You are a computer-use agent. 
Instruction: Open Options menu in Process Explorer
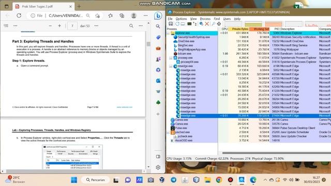coord(181,19)
